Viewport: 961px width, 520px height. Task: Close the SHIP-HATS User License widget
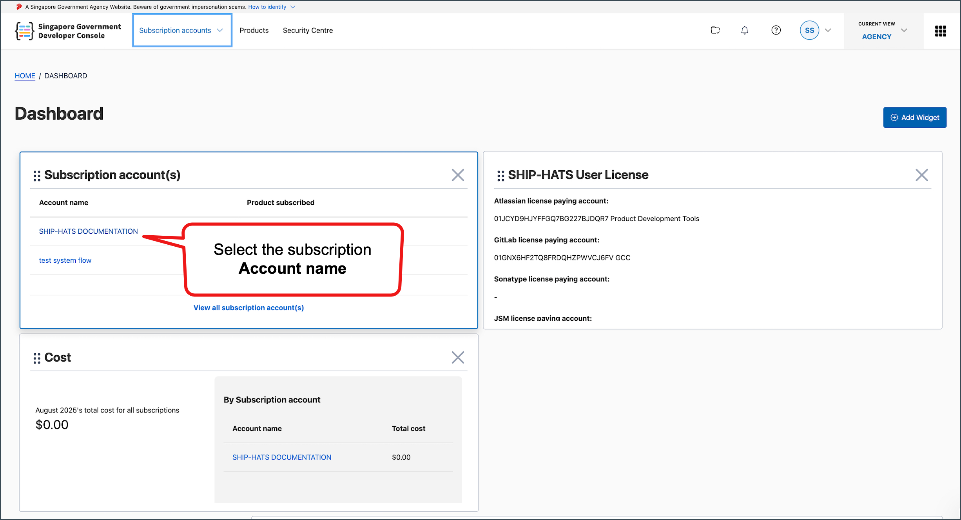tap(922, 175)
